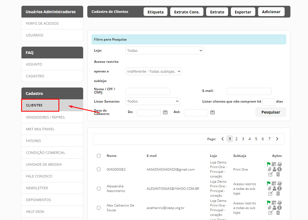Click the green flag for Alessandra Nascimento
308x220 pixels.
tap(269, 183)
